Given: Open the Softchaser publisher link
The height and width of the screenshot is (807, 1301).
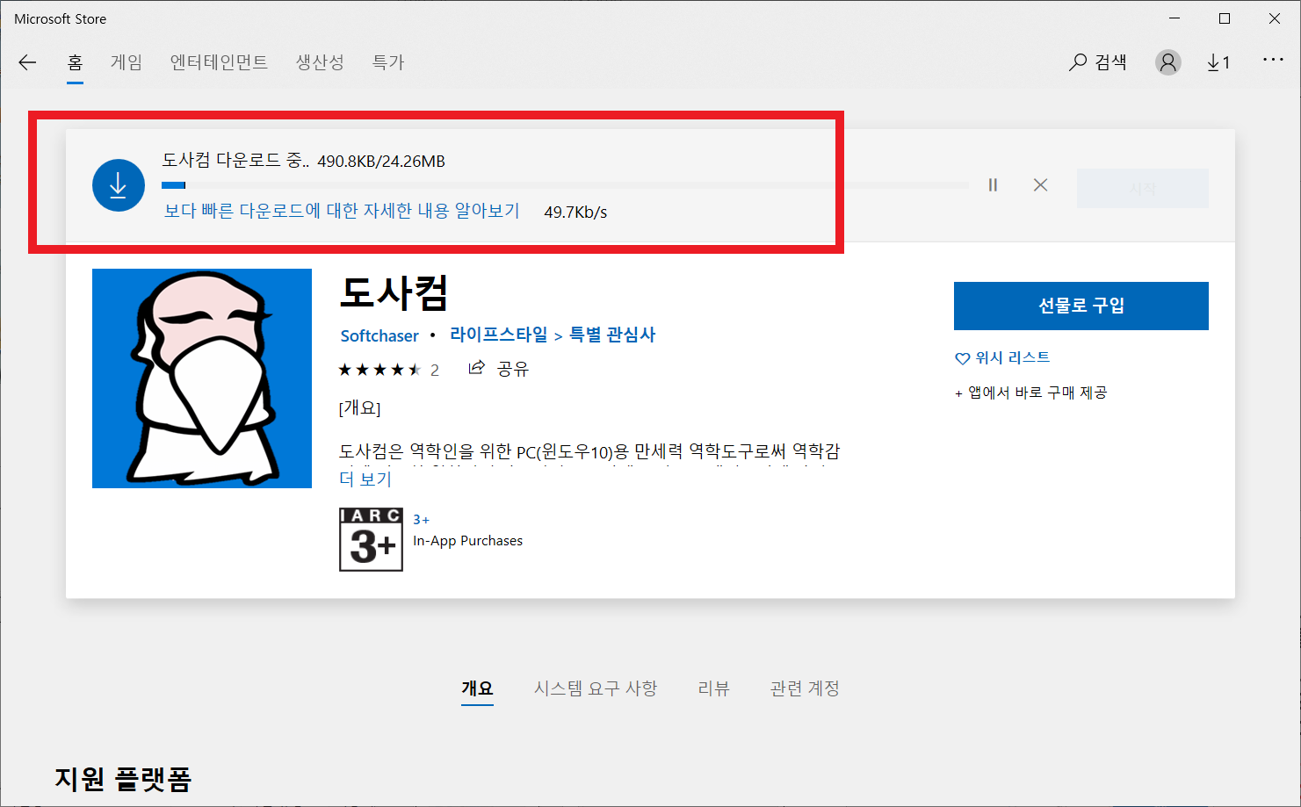Looking at the screenshot, I should (x=379, y=336).
